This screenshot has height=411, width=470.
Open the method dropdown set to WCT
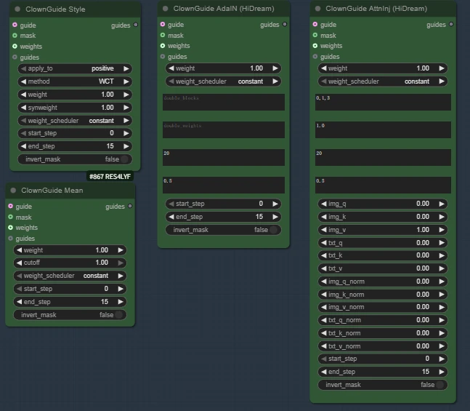tap(74, 81)
